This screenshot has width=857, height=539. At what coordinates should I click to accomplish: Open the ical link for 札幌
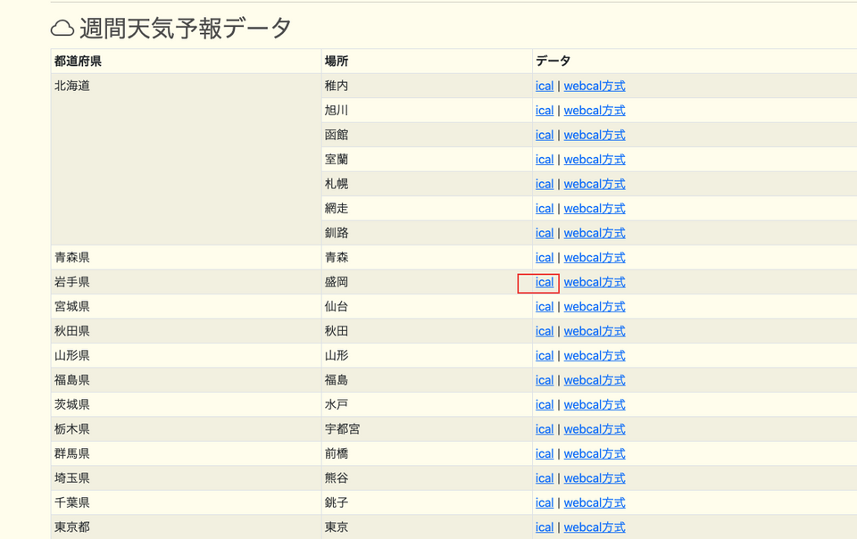tap(545, 184)
